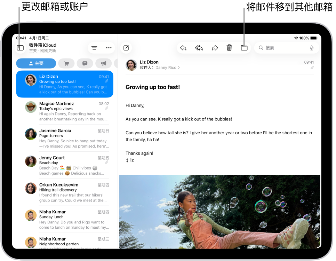Viewport: 336px width, 261px height.
Task: Click the 主要 · 刚刚更新 status text
Action: click(x=42, y=50)
